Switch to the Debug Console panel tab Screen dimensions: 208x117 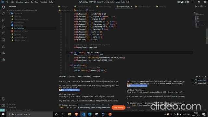click(x=84, y=77)
